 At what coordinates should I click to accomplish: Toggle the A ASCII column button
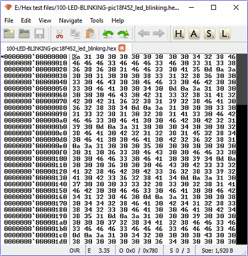[194, 34]
